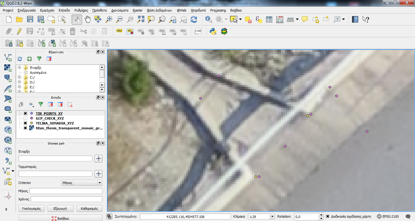Click the Εξαγωγή button
Image resolution: width=415 pixels, height=221 pixels.
tap(61, 209)
